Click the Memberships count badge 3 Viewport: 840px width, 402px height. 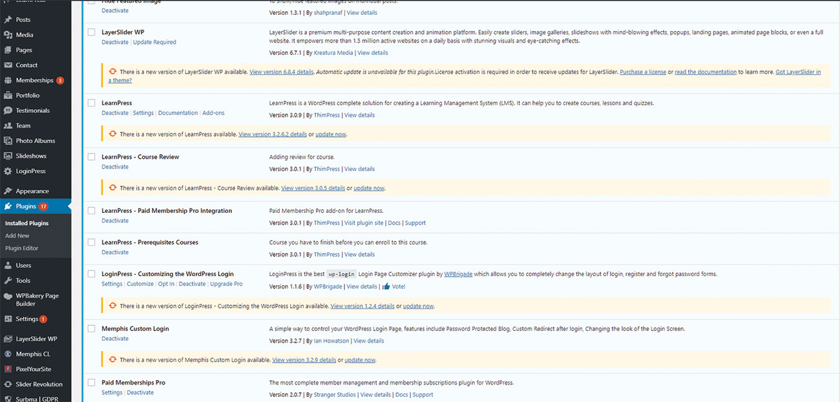(x=60, y=81)
